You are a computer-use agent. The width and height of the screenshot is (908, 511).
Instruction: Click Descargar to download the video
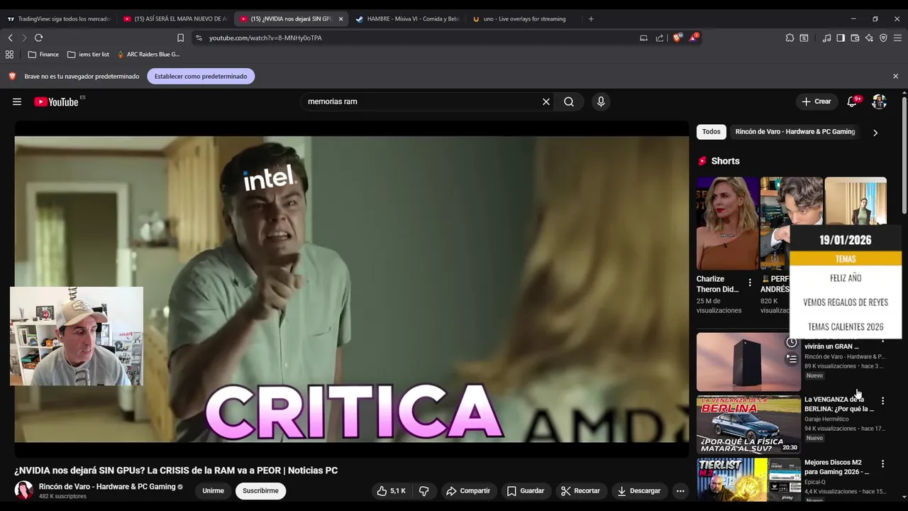tap(638, 490)
